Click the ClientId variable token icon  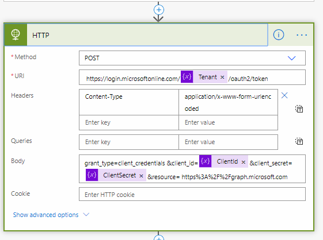[205, 161]
